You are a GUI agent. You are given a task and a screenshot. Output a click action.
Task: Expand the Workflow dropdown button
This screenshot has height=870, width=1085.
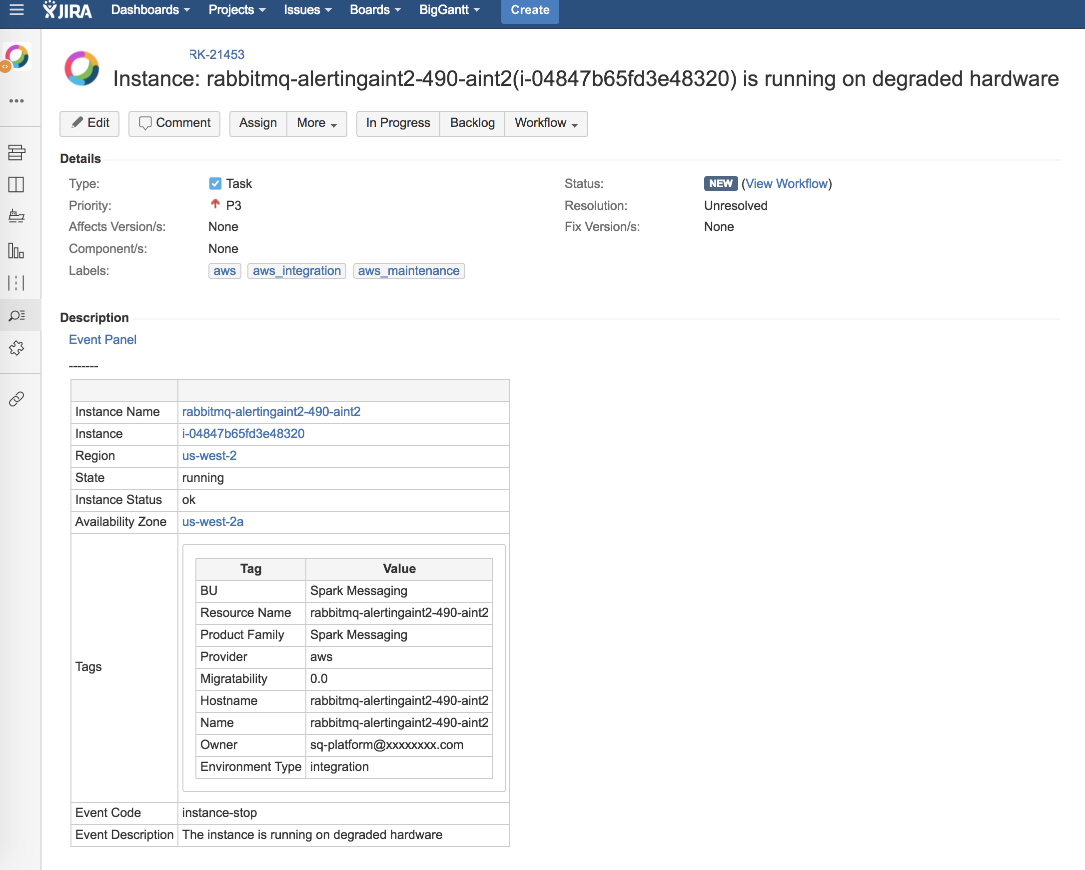546,123
